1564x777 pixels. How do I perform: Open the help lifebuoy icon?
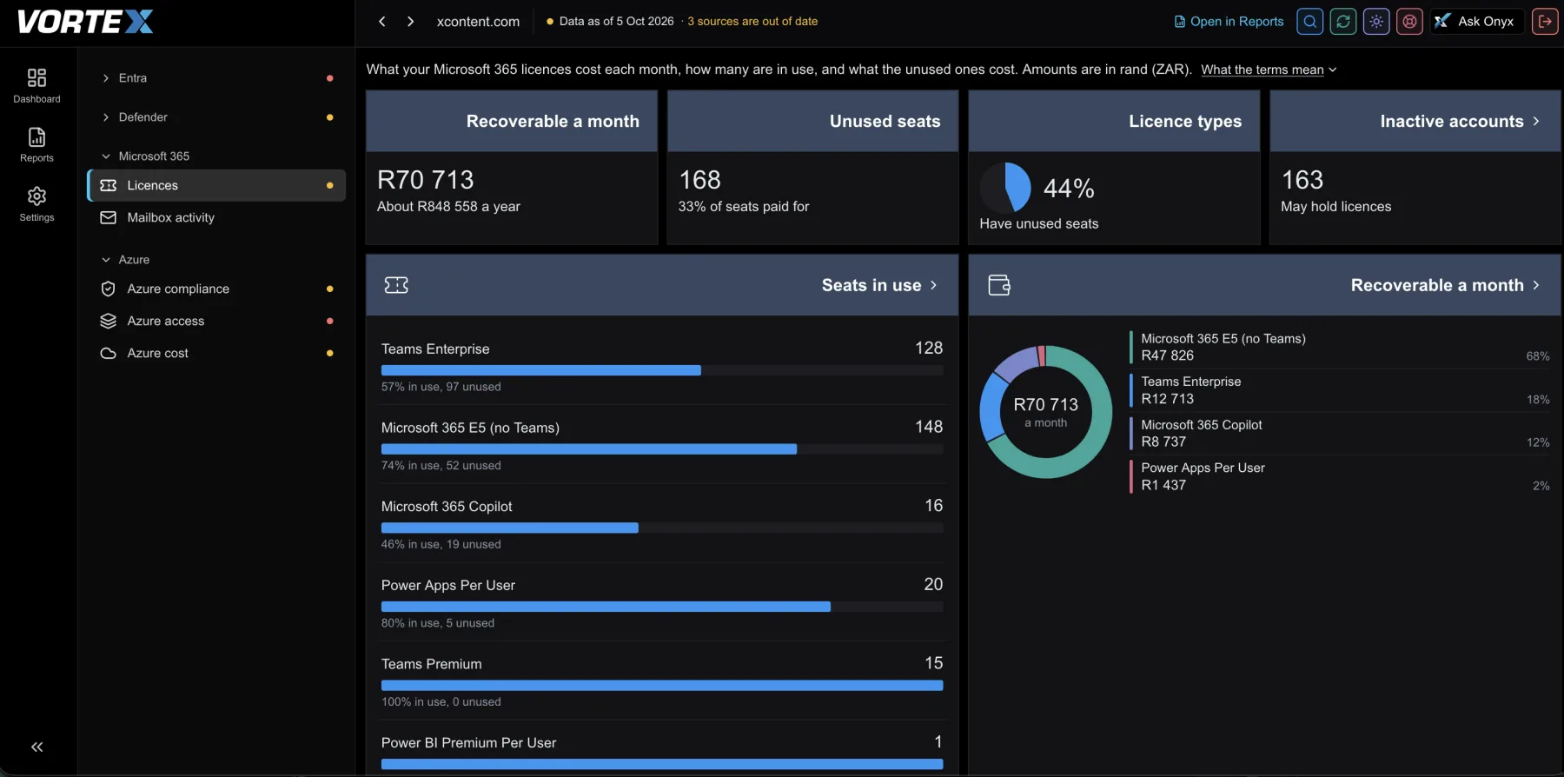click(x=1409, y=22)
